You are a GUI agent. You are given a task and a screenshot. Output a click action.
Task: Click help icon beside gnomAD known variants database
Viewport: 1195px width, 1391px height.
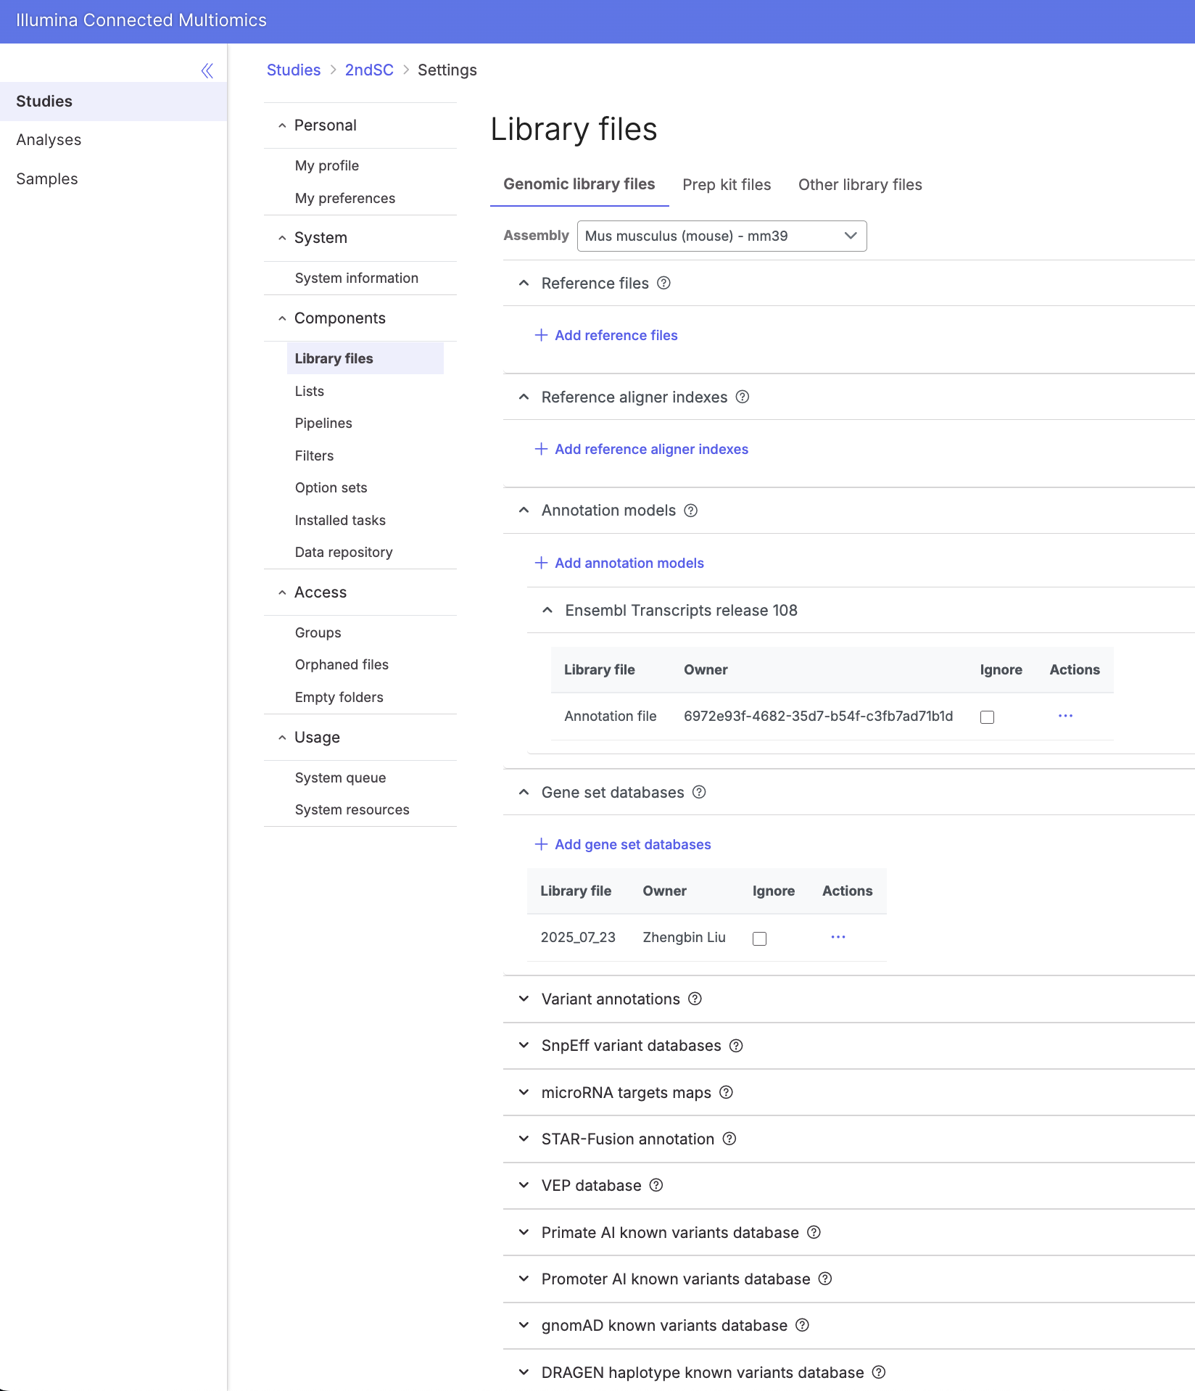(802, 1325)
